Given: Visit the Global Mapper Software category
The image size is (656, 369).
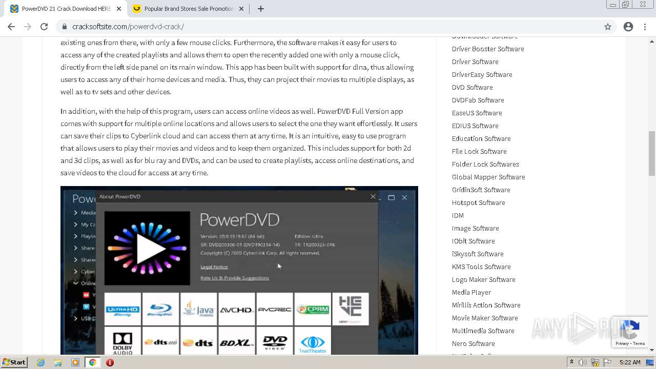Looking at the screenshot, I should 488,177.
